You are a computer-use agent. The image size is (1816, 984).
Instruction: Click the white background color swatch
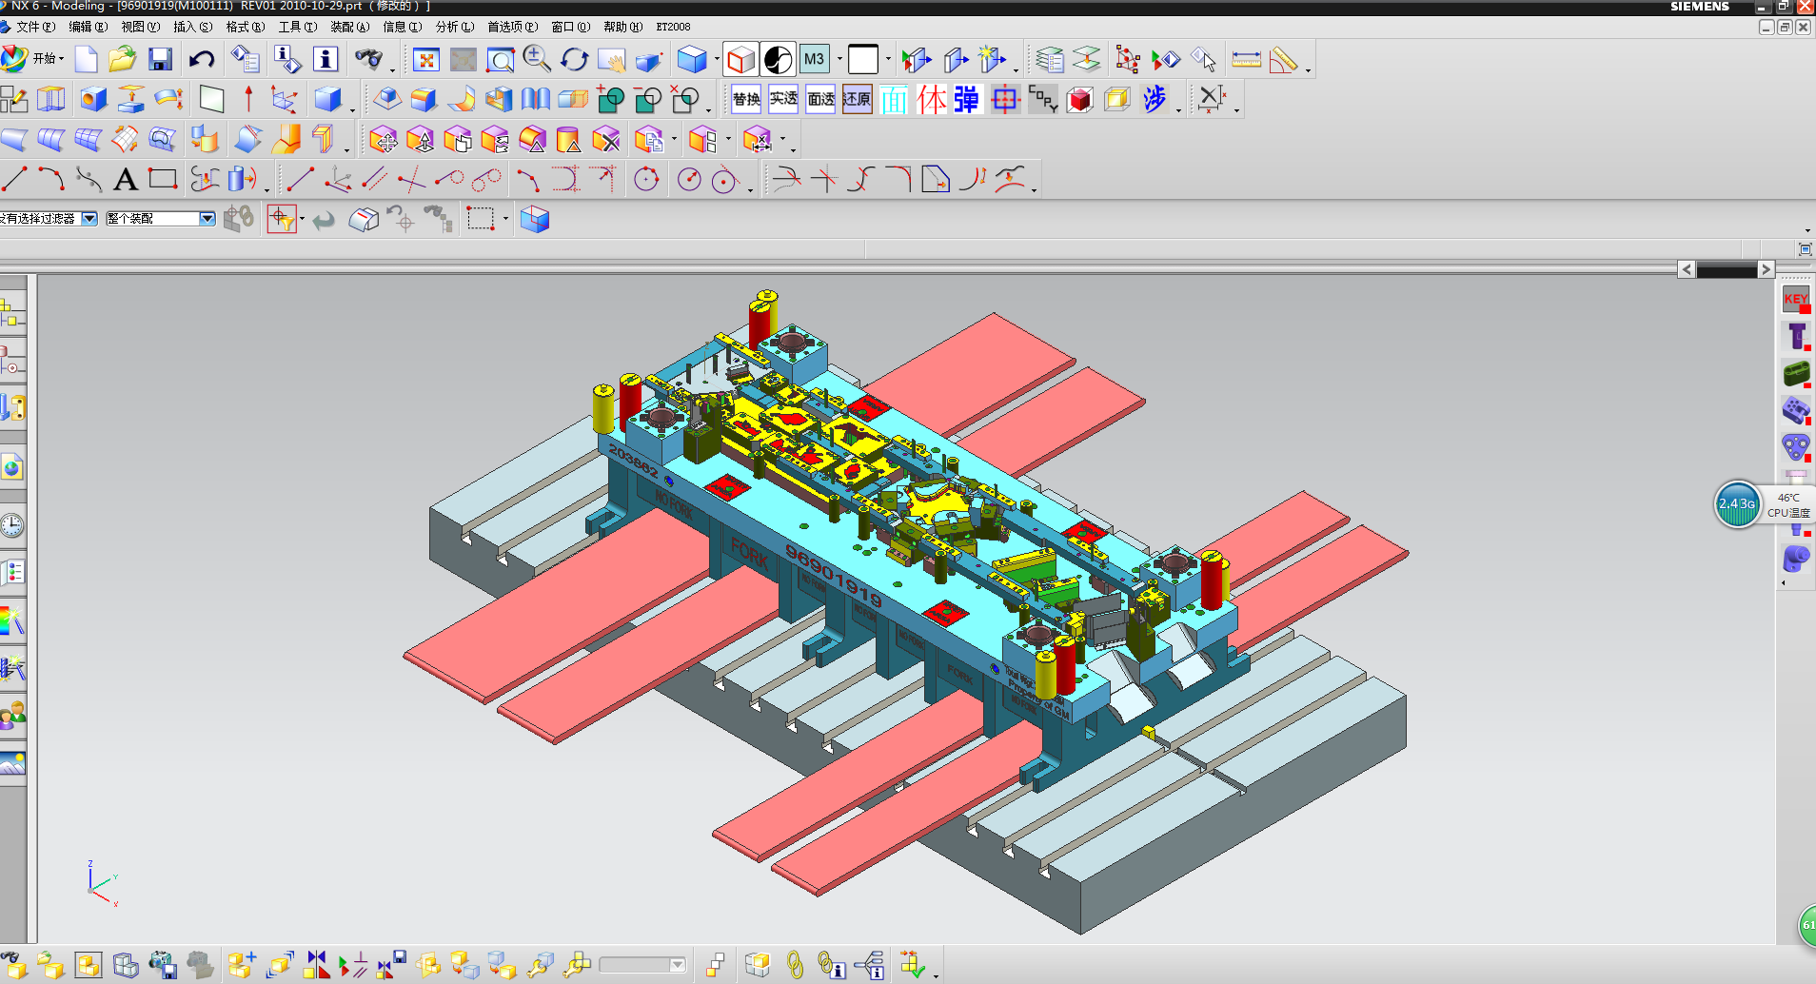click(863, 60)
